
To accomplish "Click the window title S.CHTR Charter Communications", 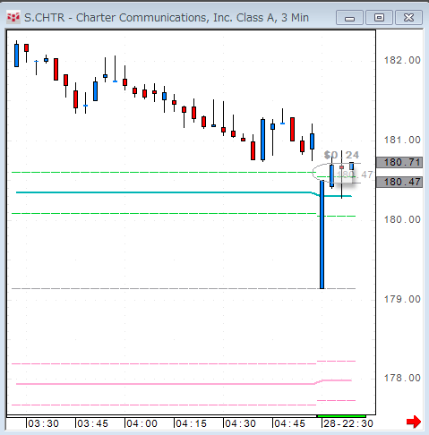I will [x=167, y=18].
